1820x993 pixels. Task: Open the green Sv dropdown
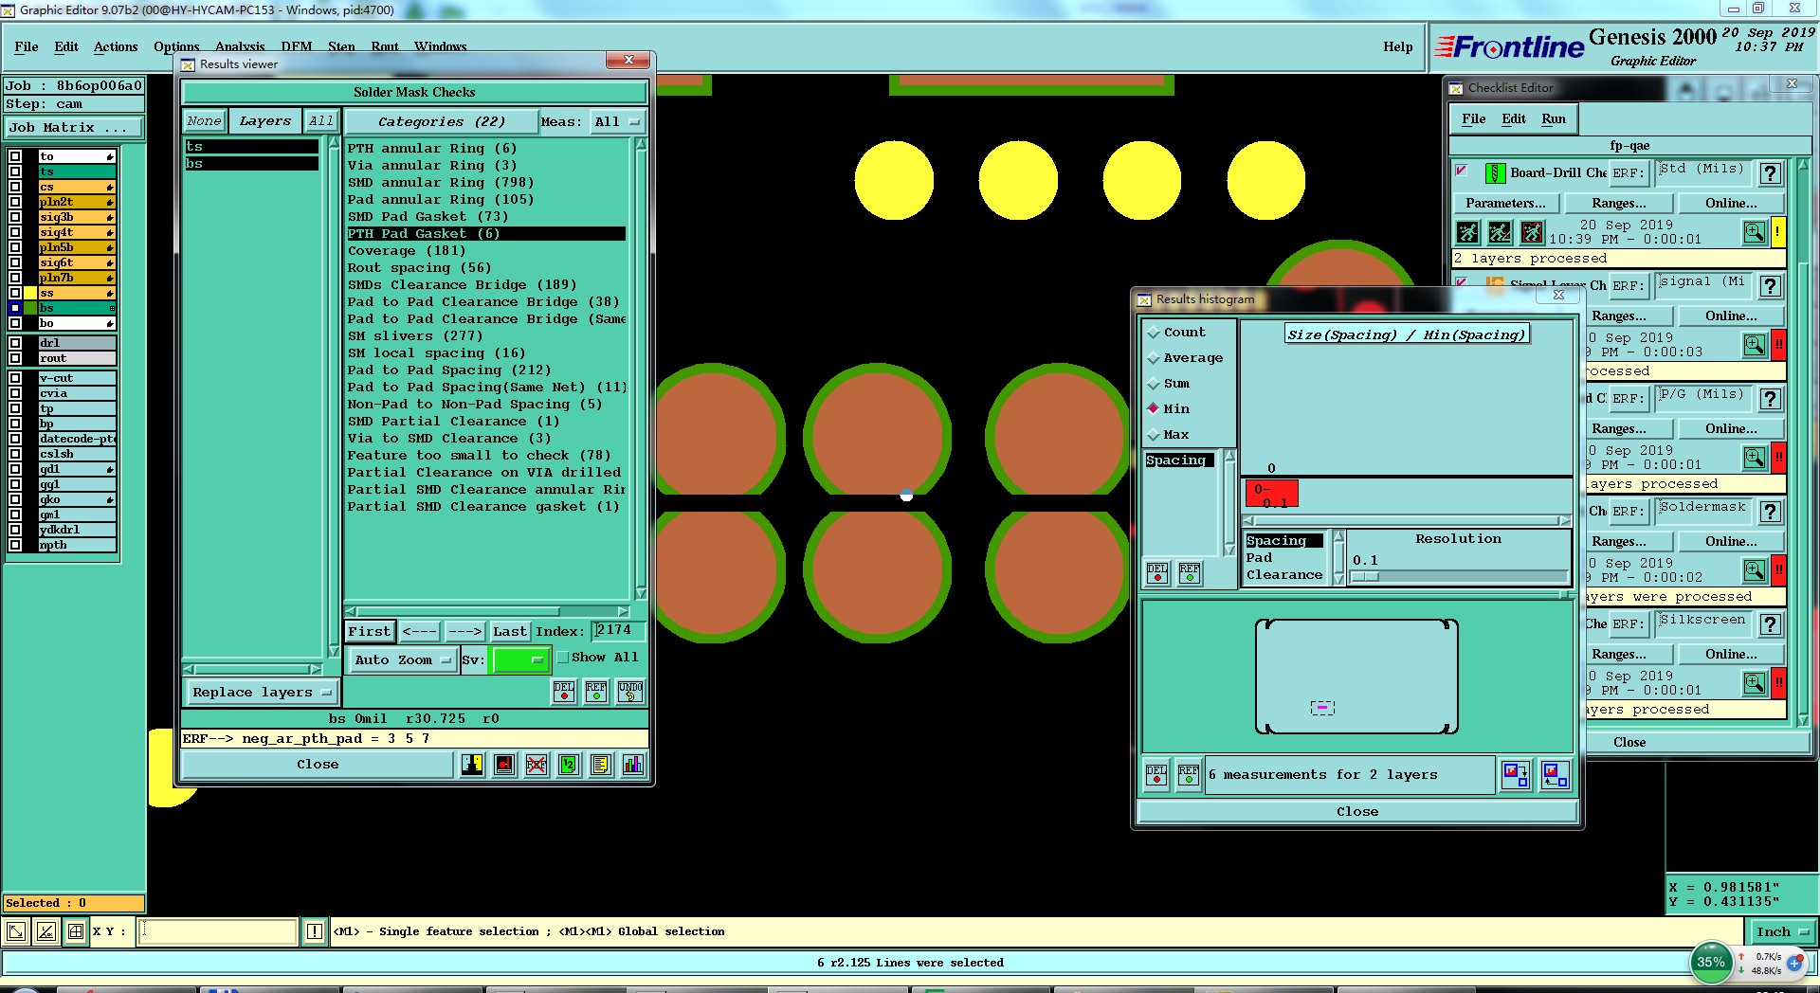[519, 660]
